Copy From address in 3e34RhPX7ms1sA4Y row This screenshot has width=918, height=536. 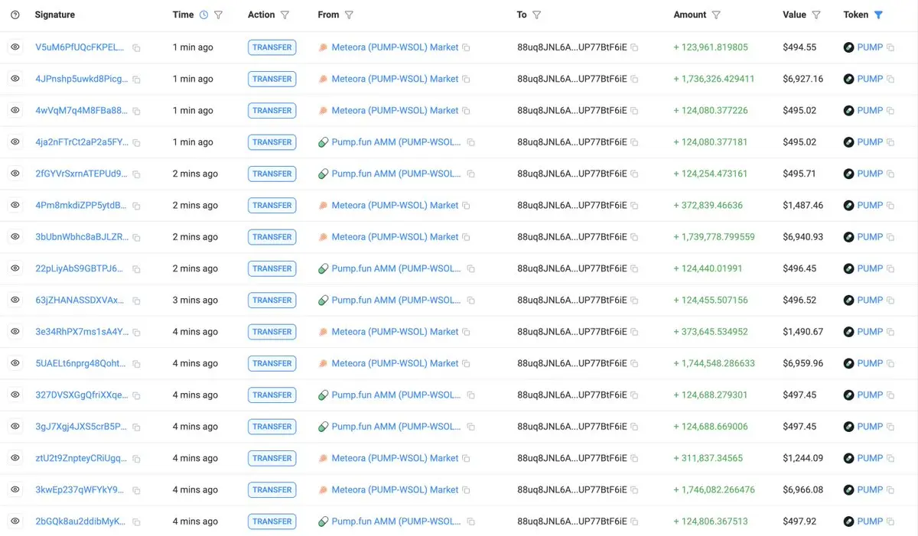point(466,333)
